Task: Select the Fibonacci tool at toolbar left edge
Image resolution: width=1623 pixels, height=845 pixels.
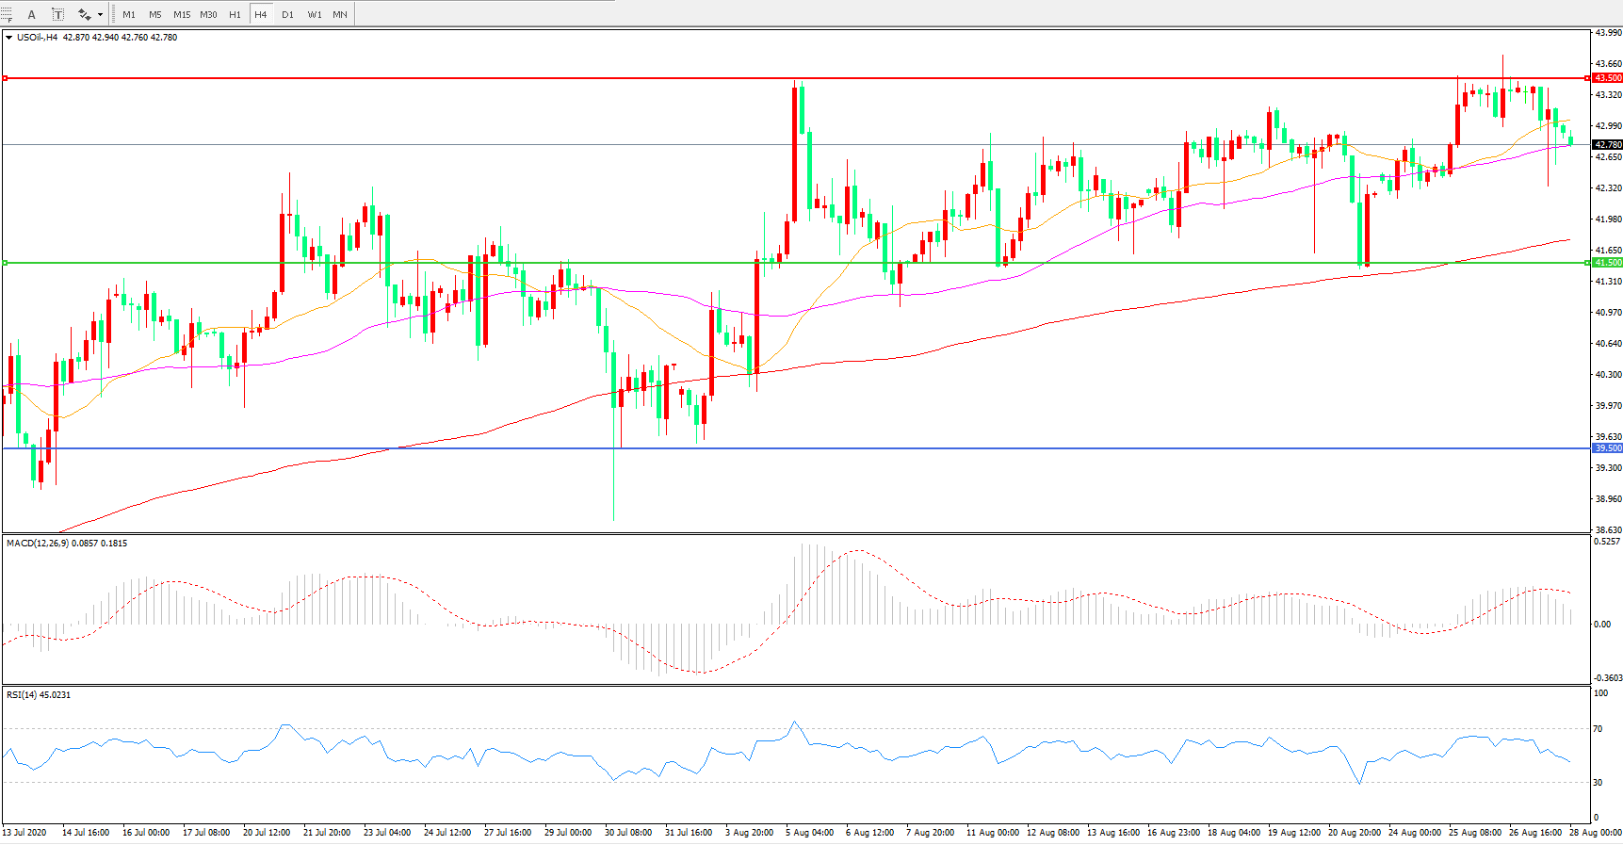Action: pos(6,14)
